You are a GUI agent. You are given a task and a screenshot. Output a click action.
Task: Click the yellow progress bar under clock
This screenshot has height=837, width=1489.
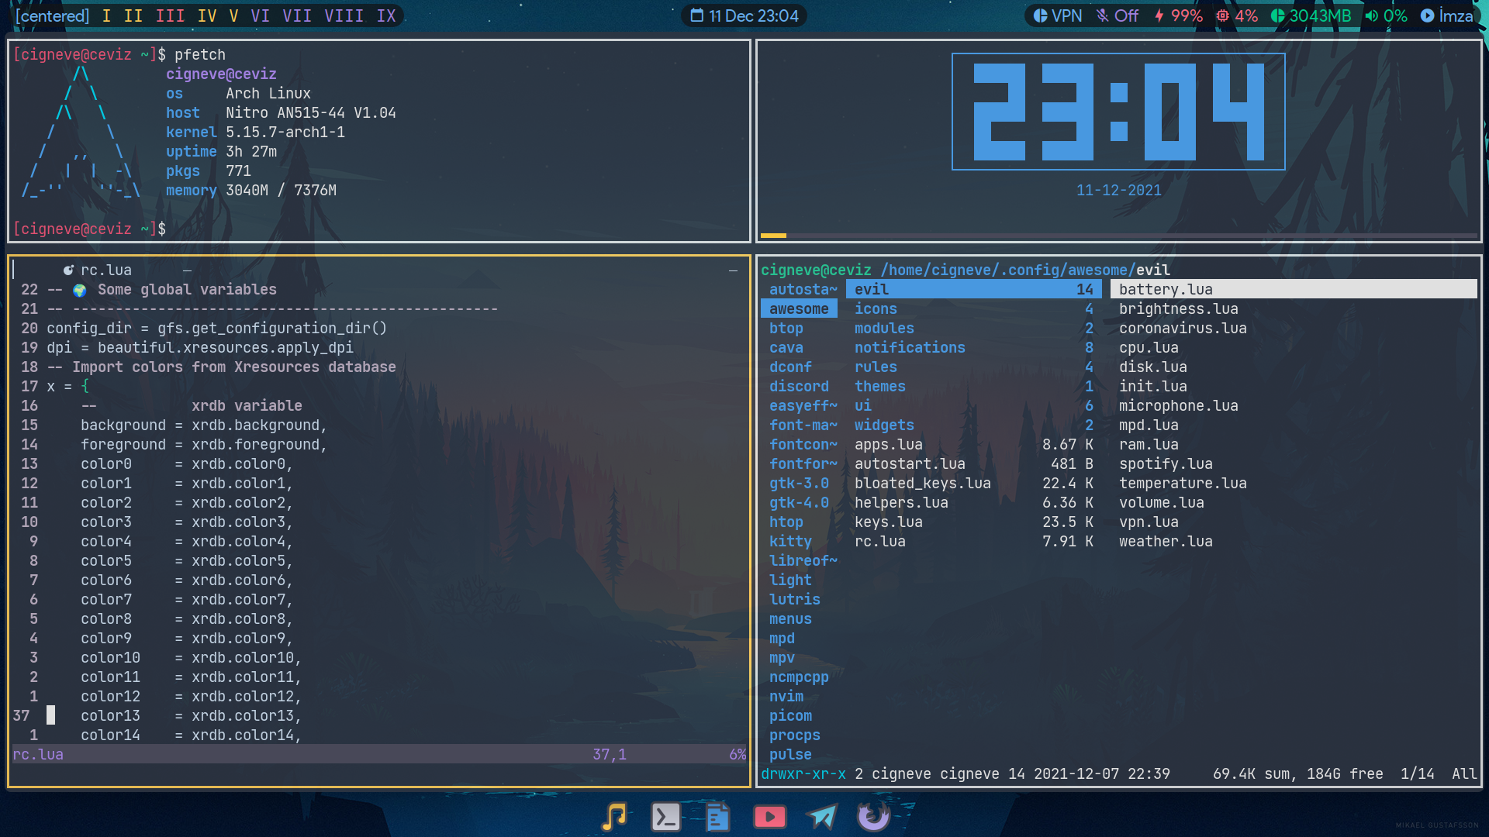tap(773, 236)
